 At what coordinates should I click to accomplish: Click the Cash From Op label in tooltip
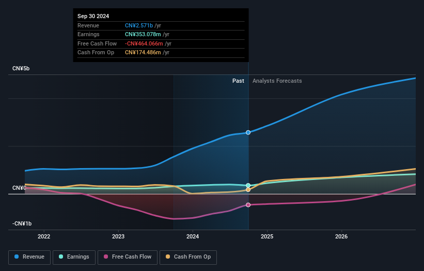(96, 53)
